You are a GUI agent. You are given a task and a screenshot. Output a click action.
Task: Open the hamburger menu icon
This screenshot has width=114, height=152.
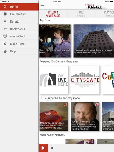pos(42,6)
